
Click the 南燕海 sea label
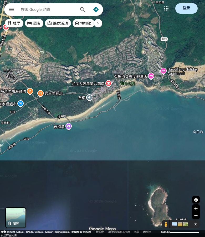click(198, 132)
